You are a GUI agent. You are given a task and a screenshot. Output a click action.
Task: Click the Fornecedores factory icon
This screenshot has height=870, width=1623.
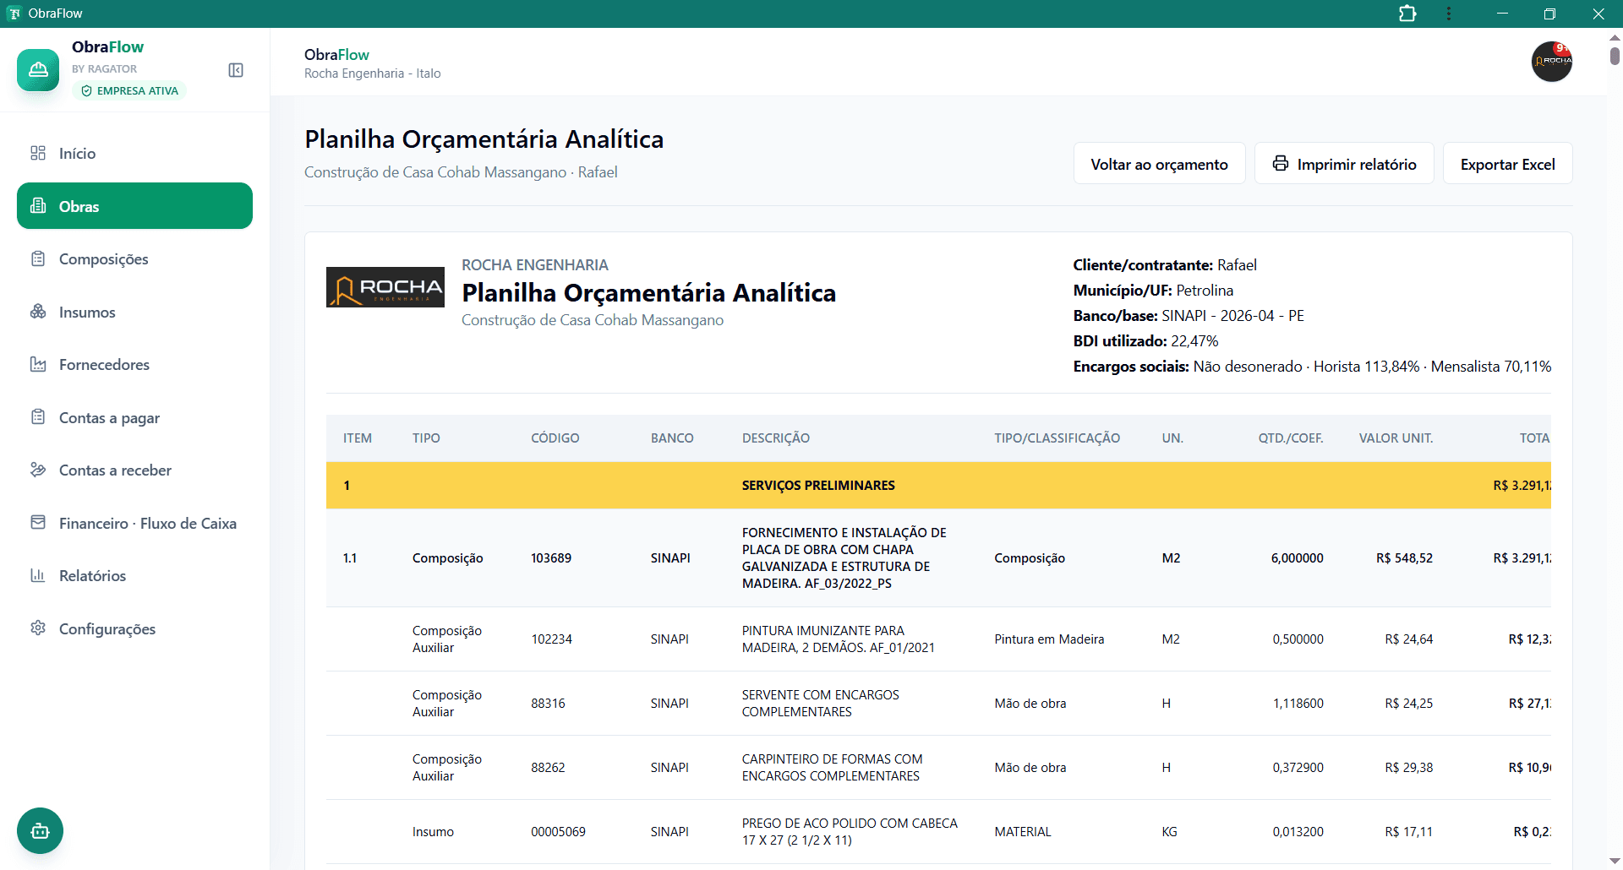38,364
